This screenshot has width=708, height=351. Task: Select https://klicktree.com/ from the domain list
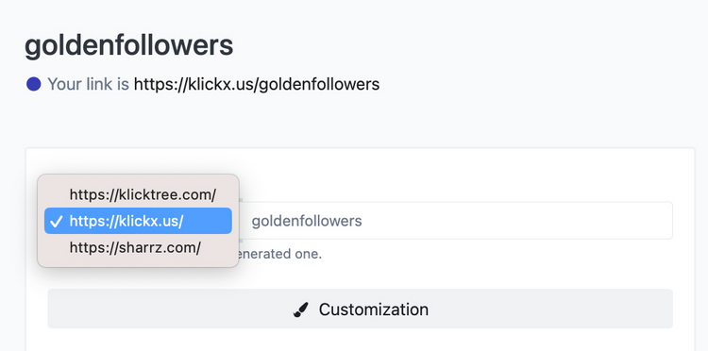point(138,195)
